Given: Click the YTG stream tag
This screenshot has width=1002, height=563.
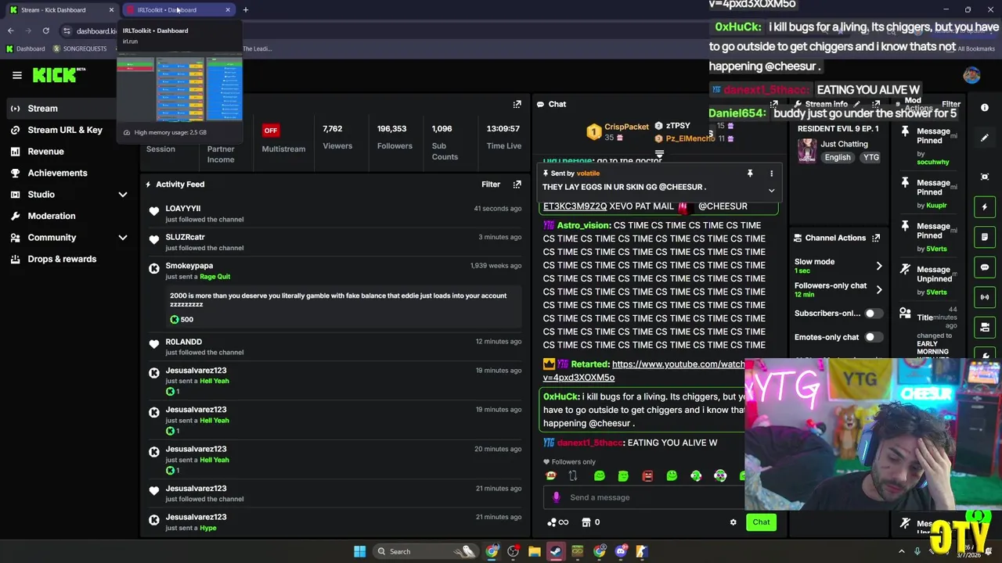Looking at the screenshot, I should point(871,157).
